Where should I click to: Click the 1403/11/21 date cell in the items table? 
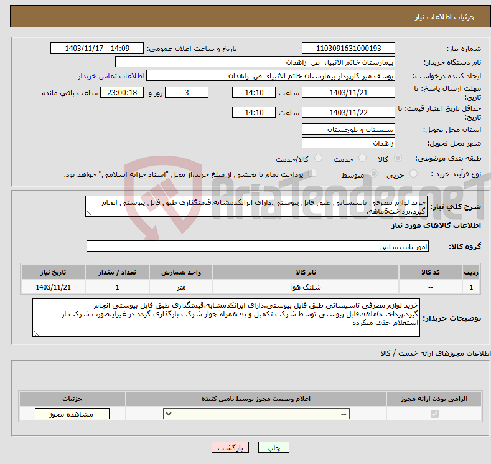(x=54, y=287)
